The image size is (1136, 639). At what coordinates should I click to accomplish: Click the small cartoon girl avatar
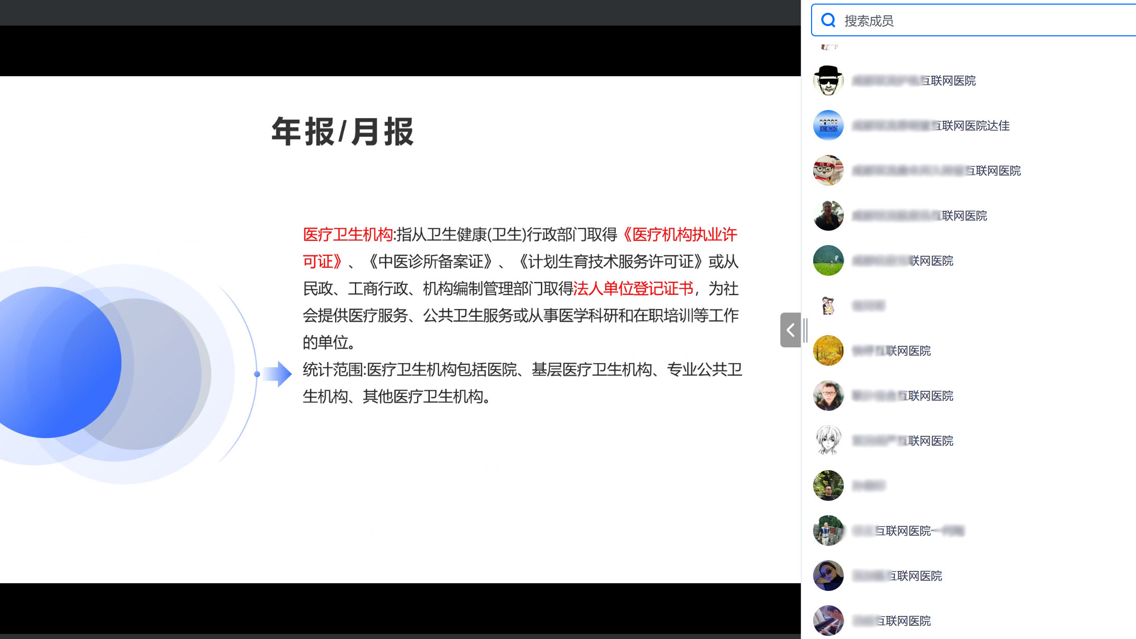[x=828, y=305]
